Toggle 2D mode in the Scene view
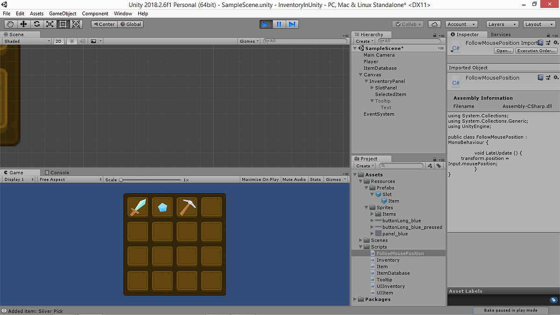The width and height of the screenshot is (560, 315). pos(58,41)
